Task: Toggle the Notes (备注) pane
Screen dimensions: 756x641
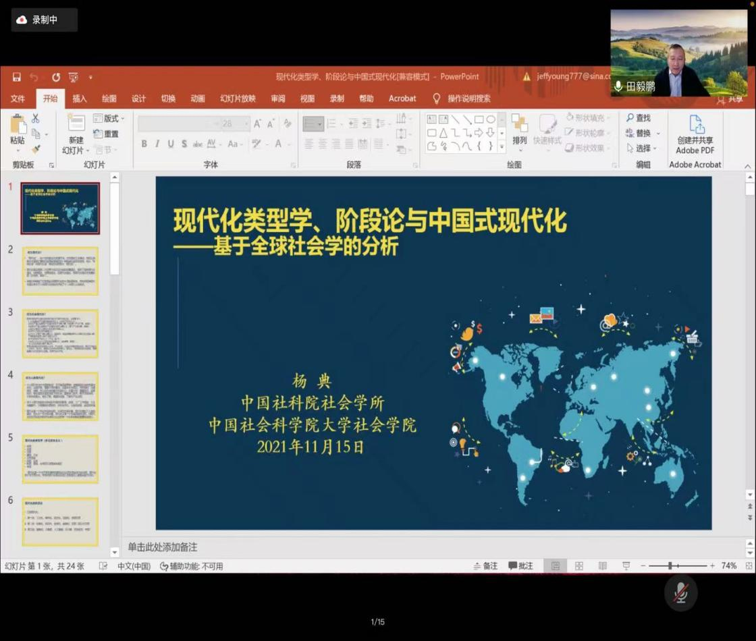Action: [x=485, y=566]
